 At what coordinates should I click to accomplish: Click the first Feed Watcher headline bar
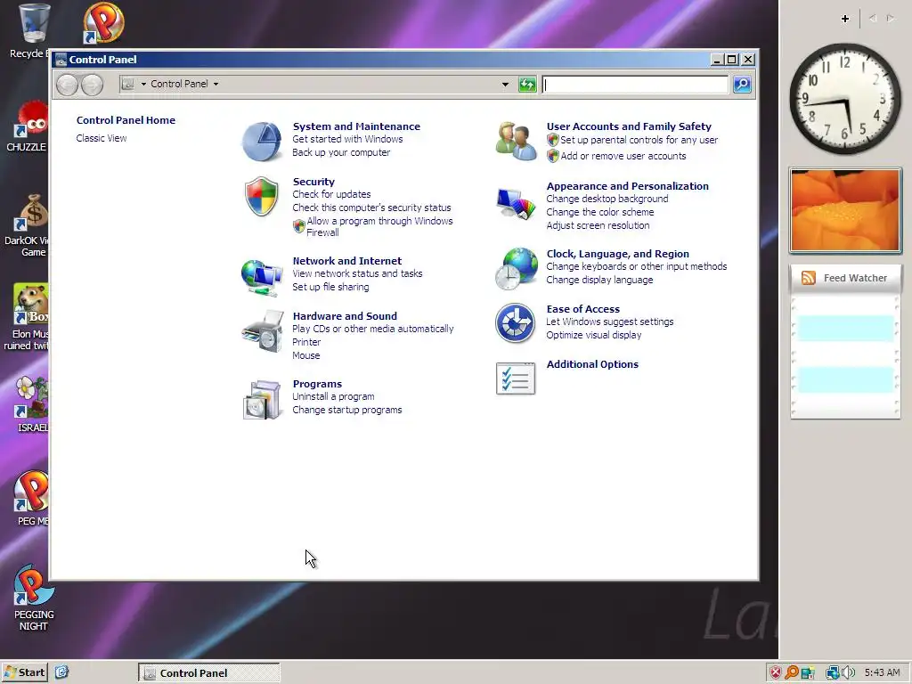point(845,329)
